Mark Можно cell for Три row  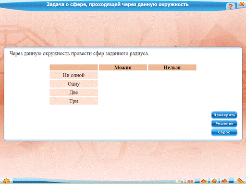[123, 101]
